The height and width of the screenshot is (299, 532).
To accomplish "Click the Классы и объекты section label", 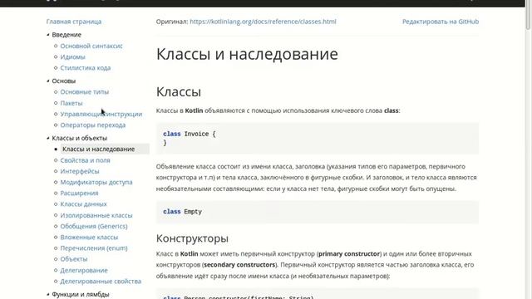I will (x=80, y=138).
